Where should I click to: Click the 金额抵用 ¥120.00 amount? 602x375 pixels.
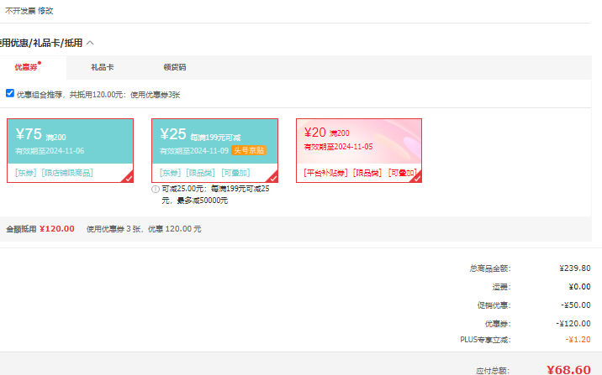click(57, 229)
